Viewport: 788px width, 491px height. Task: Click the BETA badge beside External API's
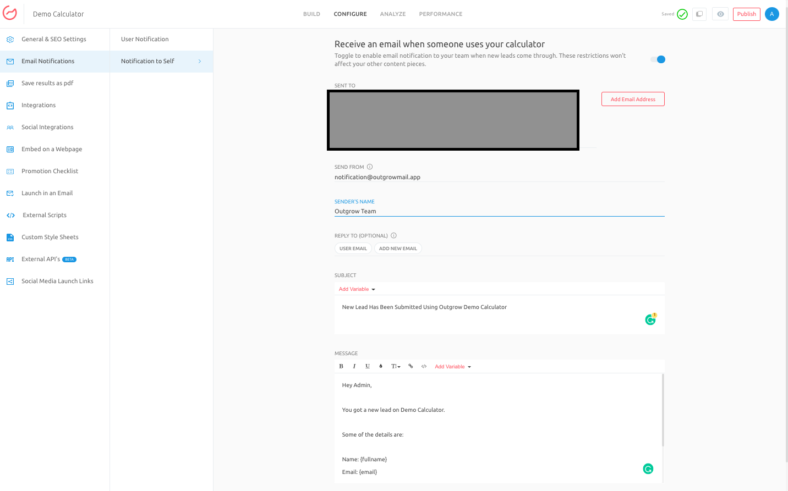coord(69,260)
